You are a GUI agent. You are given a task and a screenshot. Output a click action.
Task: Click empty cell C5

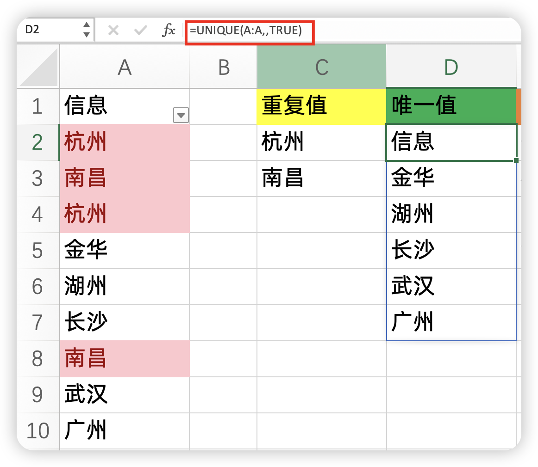coord(321,251)
